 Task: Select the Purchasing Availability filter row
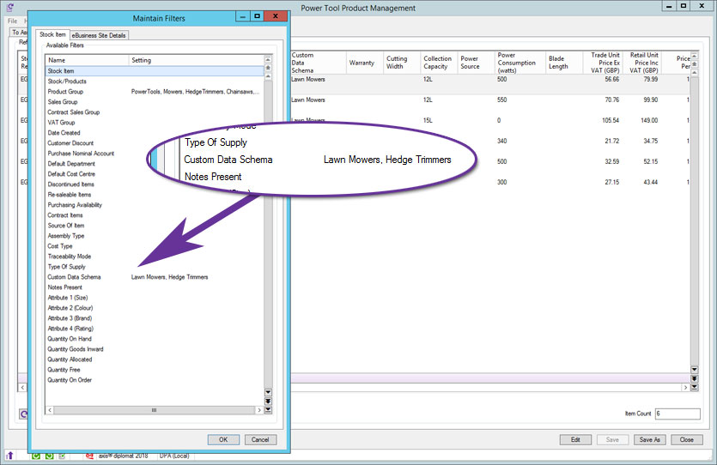[x=155, y=205]
